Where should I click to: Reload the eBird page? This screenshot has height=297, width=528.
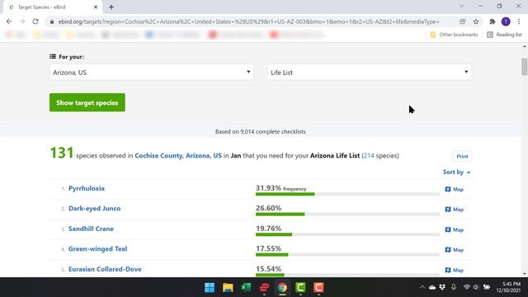(x=35, y=21)
